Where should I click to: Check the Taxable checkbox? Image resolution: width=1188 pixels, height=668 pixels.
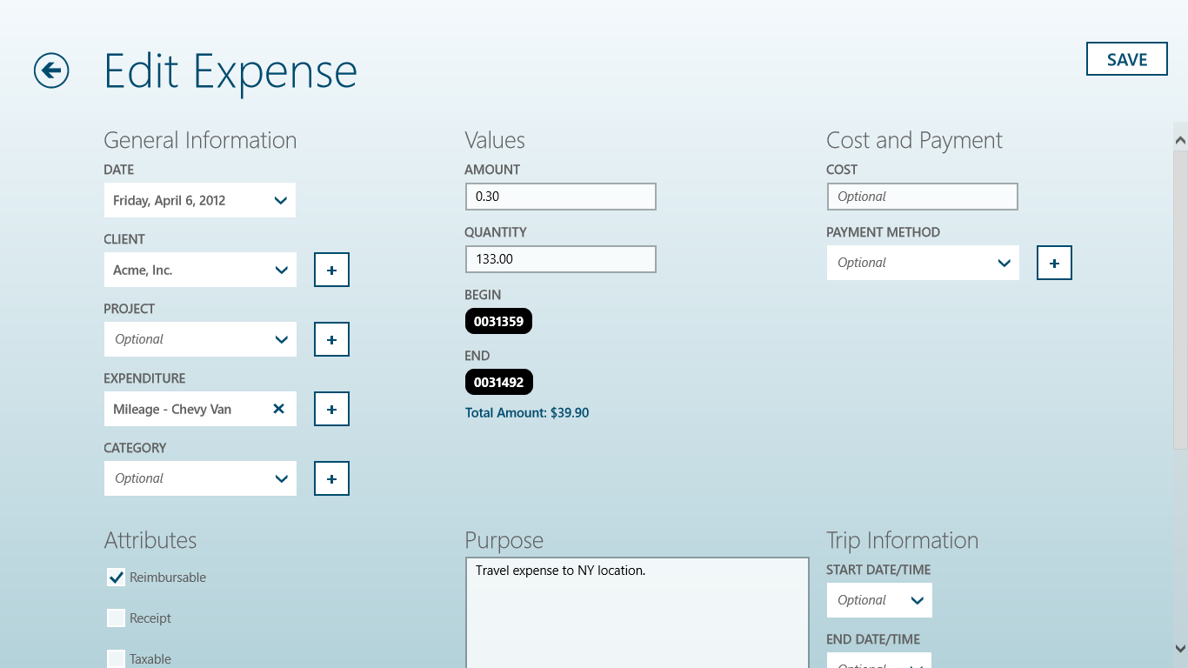click(x=116, y=658)
